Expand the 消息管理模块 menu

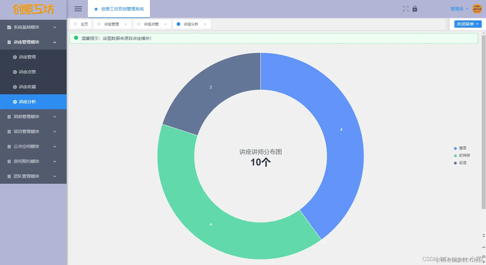coord(33,117)
